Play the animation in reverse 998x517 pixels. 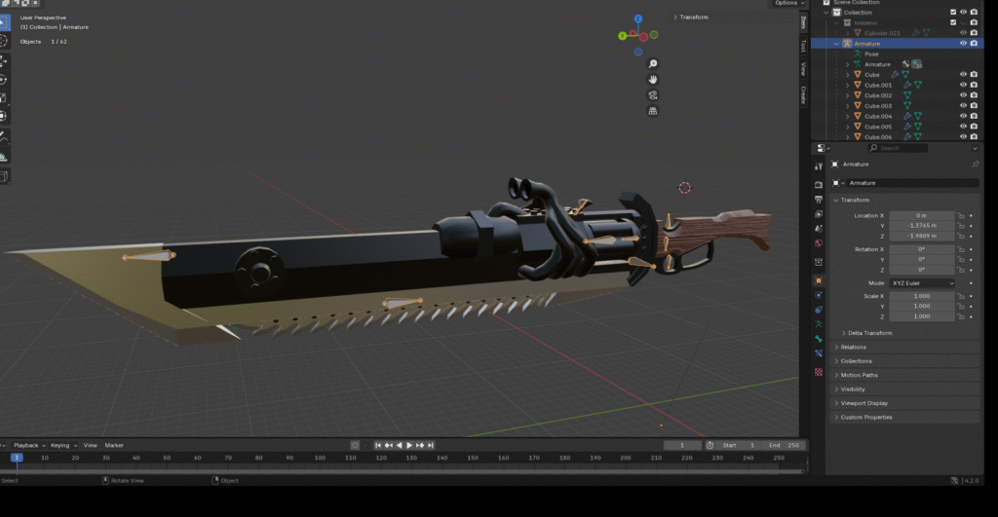click(399, 445)
